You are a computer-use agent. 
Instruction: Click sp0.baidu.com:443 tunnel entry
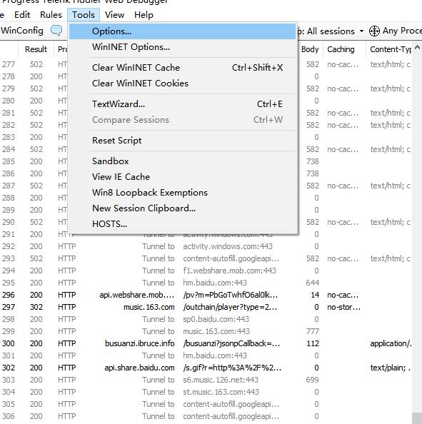coord(216,319)
